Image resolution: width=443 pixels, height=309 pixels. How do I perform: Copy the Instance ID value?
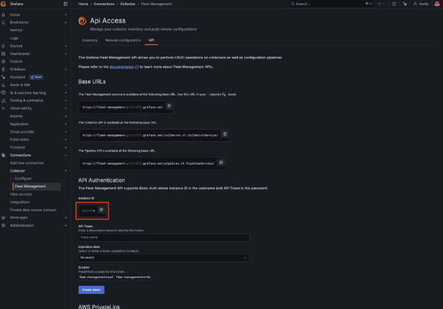[102, 210]
